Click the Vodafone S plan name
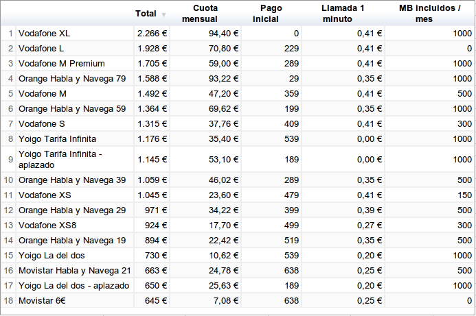Image resolution: width=476 pixels, height=316 pixels. pyautogui.click(x=42, y=124)
